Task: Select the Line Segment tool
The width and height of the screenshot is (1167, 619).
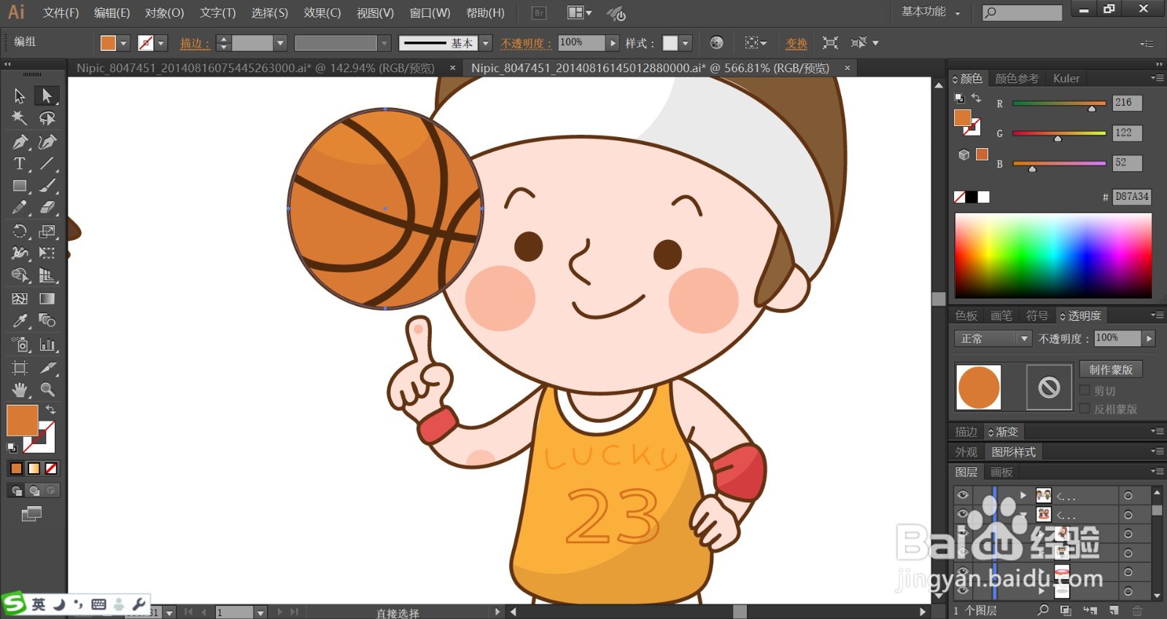Action: [47, 163]
